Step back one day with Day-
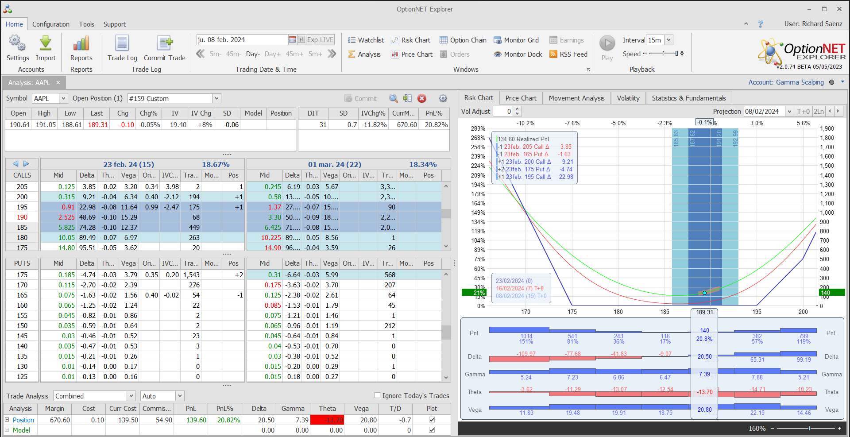Screen dimensions: 850x437 click(253, 54)
